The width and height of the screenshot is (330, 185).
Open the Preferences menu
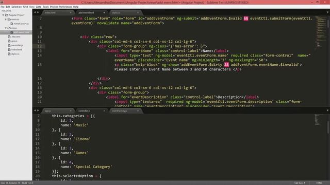65,7
